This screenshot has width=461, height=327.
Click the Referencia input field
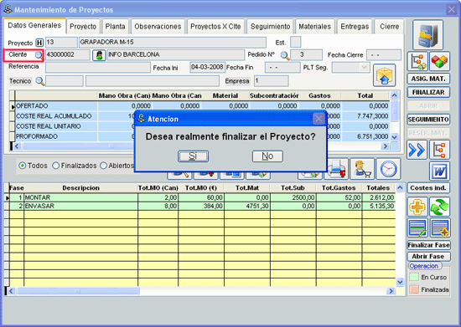coord(98,68)
